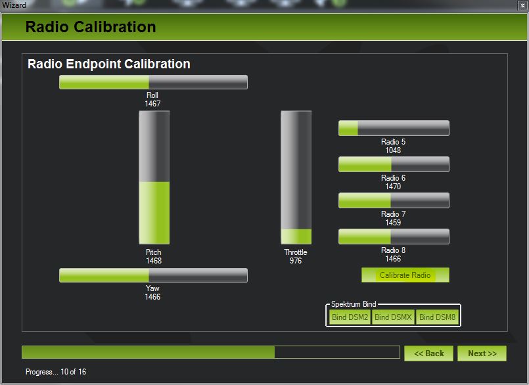Viewport: 529px width, 385px height.
Task: Select the Pitch value 1468
Action: point(154,260)
